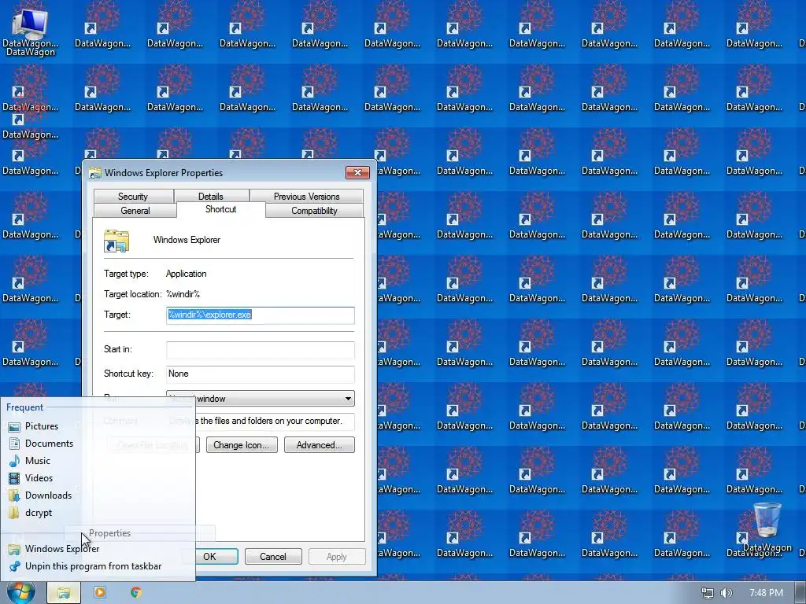Click the 7:48 PM taskbar clock
The image size is (806, 604).
766,593
